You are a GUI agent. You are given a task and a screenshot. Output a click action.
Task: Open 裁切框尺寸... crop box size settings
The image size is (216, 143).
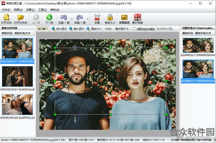coord(123,29)
